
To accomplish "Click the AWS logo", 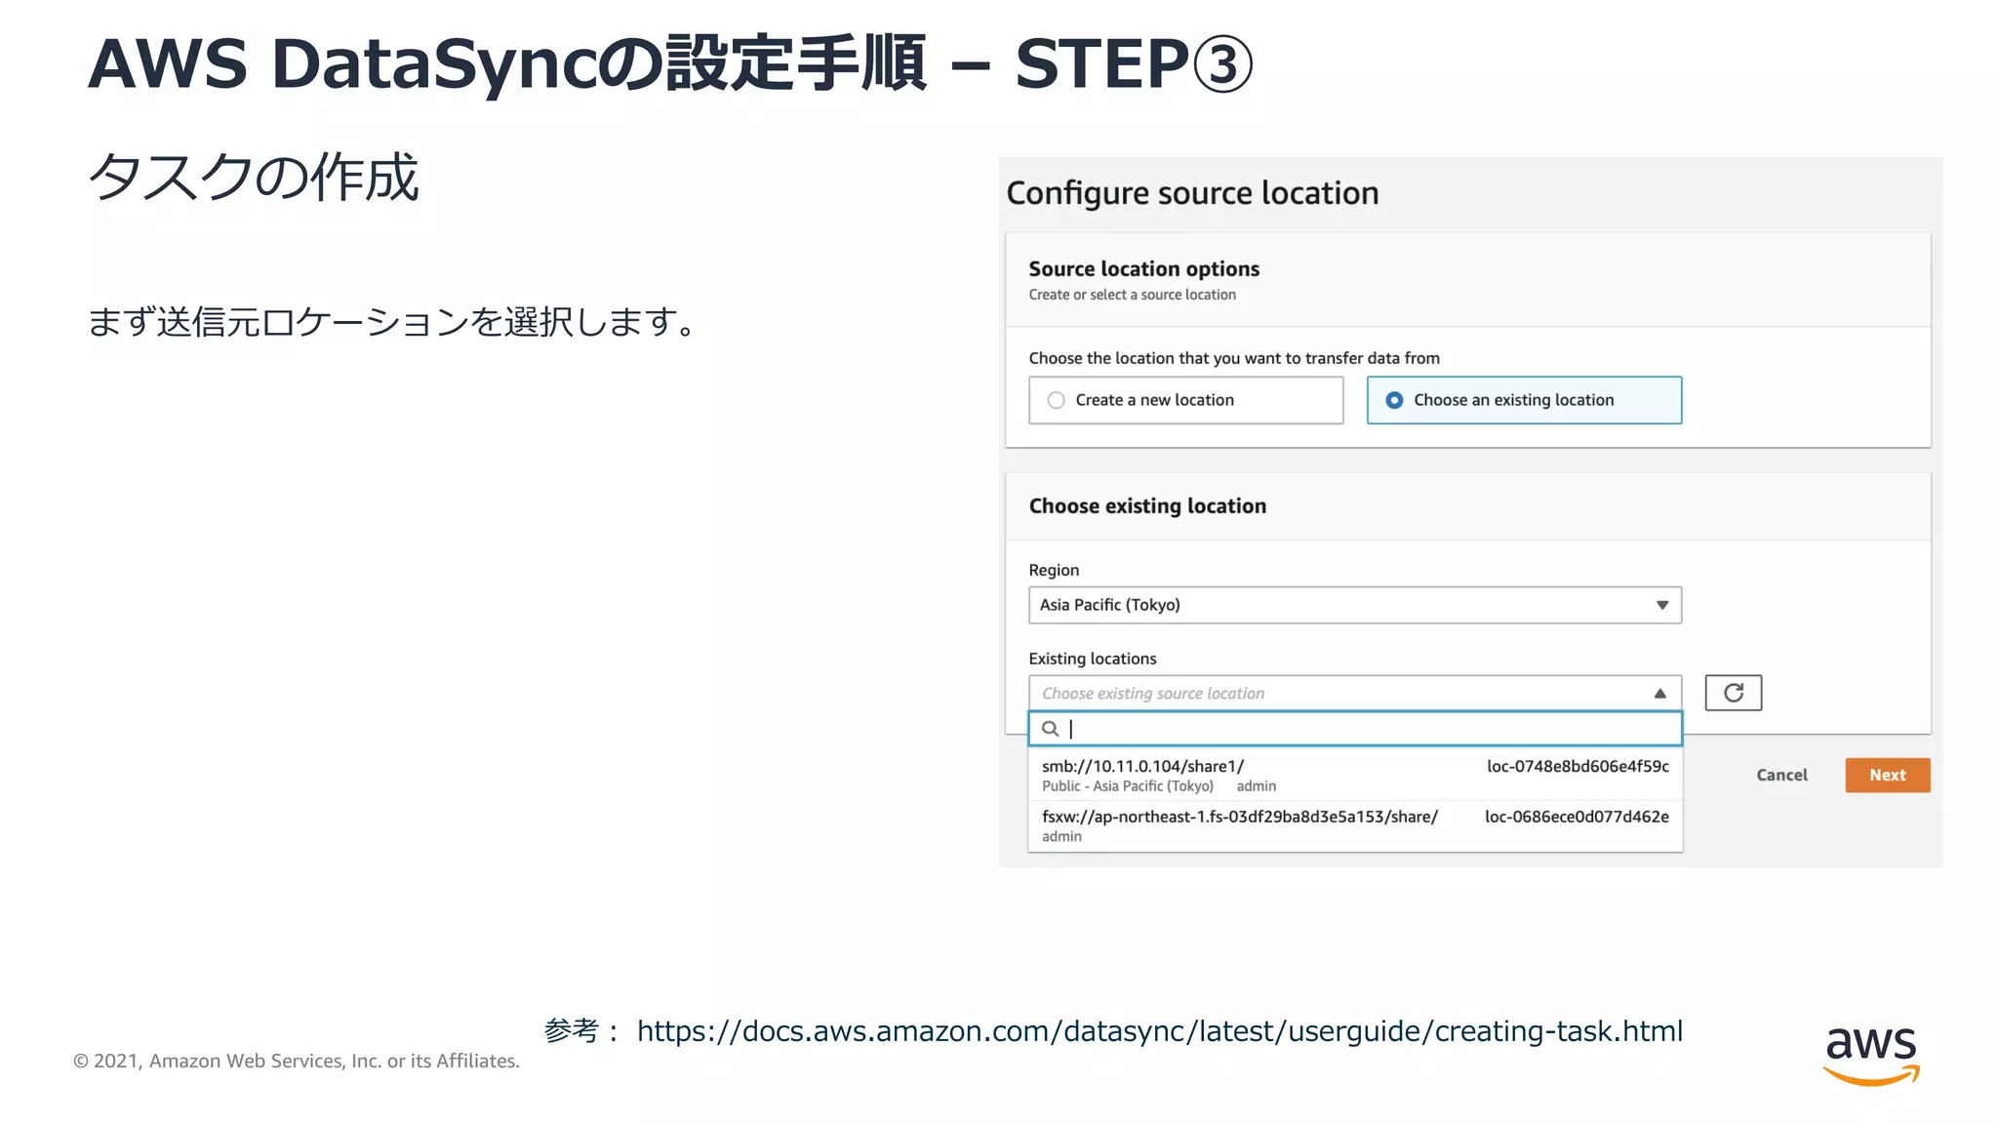I will pyautogui.click(x=1871, y=1056).
